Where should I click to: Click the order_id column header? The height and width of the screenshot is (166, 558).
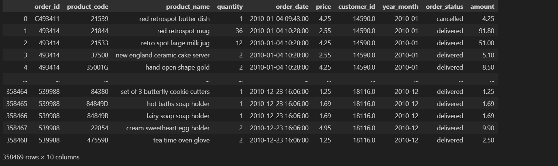(47, 7)
